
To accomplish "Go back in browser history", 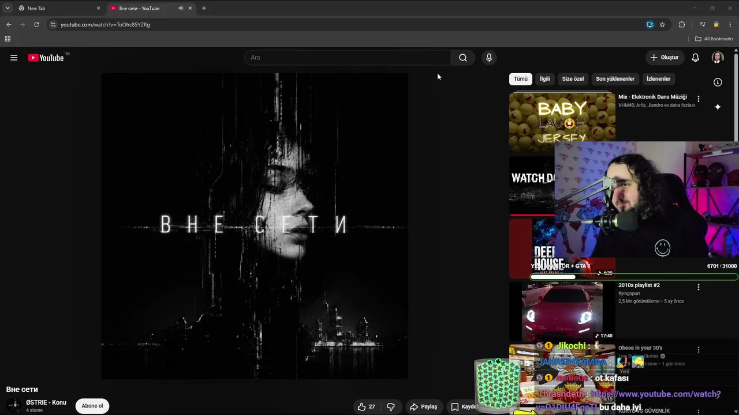I will click(x=9, y=25).
